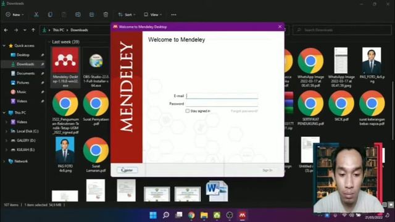Collapse the Last week (39) group
Screen dimensions: 395x222
(49, 42)
